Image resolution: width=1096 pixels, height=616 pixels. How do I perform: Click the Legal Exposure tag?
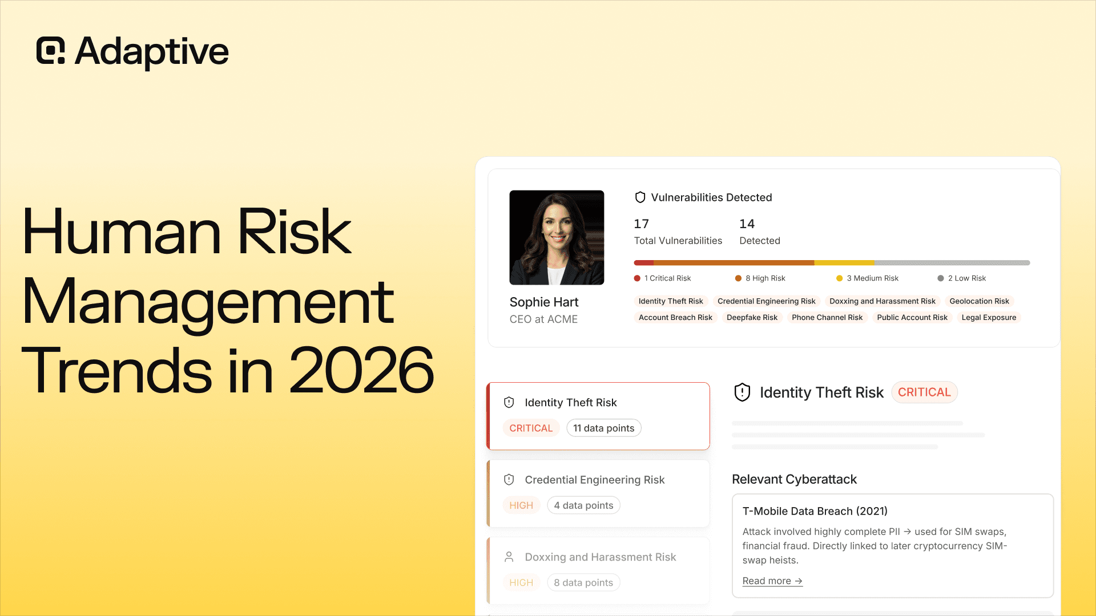[989, 318]
